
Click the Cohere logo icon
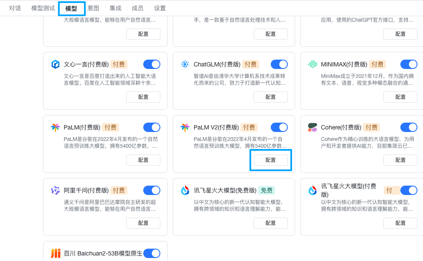313,127
